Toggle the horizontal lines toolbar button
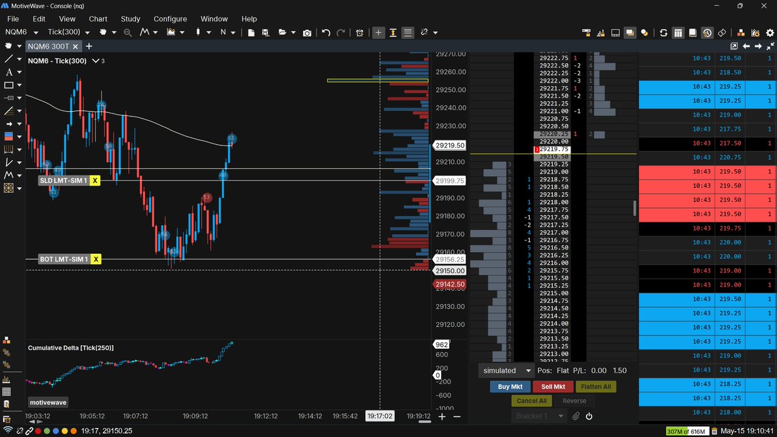Image resolution: width=777 pixels, height=437 pixels. click(407, 32)
